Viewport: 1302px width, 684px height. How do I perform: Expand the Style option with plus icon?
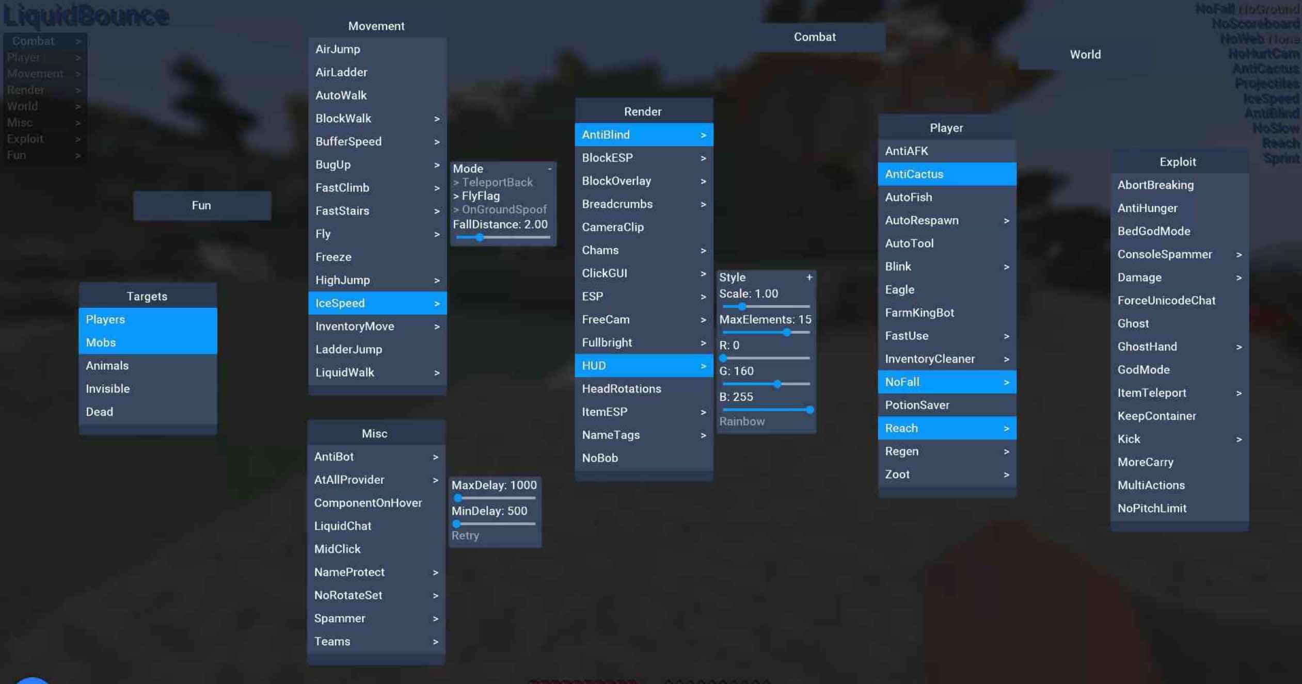click(809, 277)
